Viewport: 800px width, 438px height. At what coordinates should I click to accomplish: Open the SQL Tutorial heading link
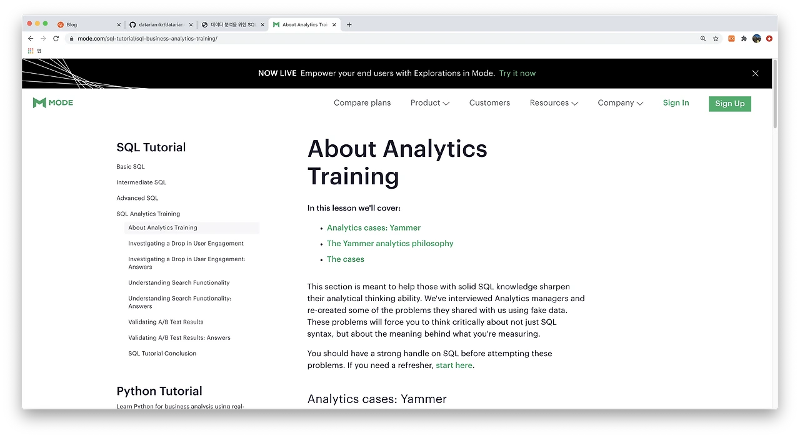[151, 147]
